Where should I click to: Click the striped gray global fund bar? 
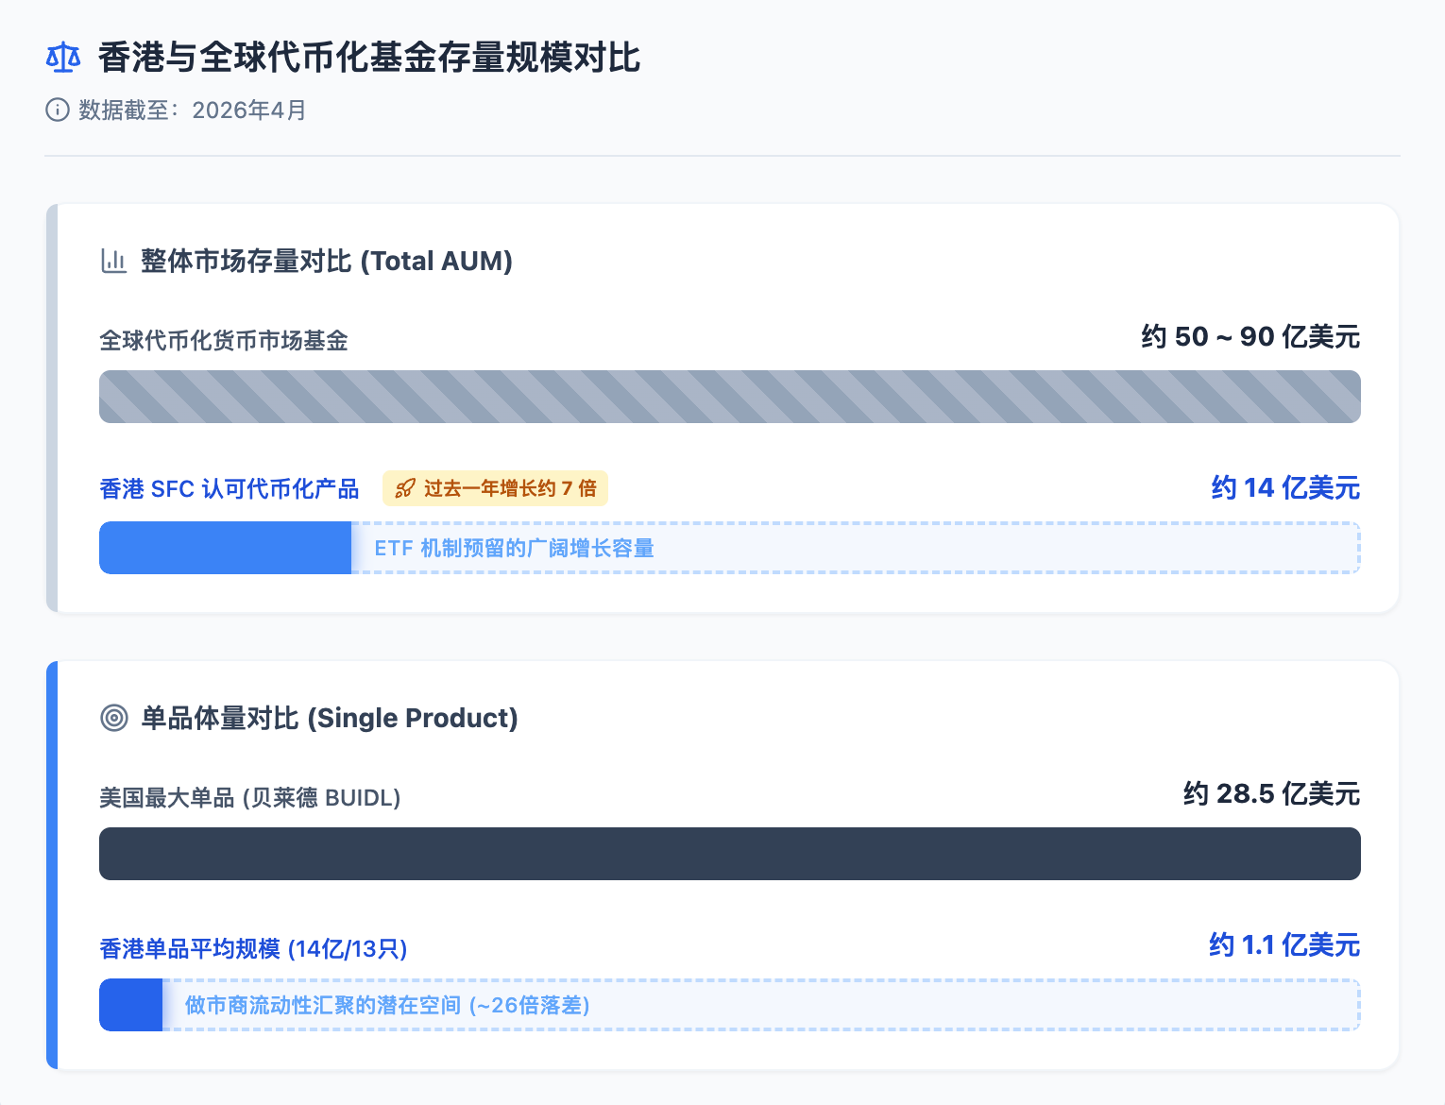point(729,397)
